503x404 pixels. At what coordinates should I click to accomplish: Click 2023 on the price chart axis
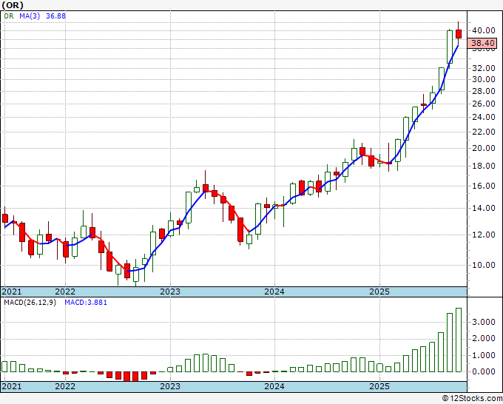pyautogui.click(x=170, y=292)
